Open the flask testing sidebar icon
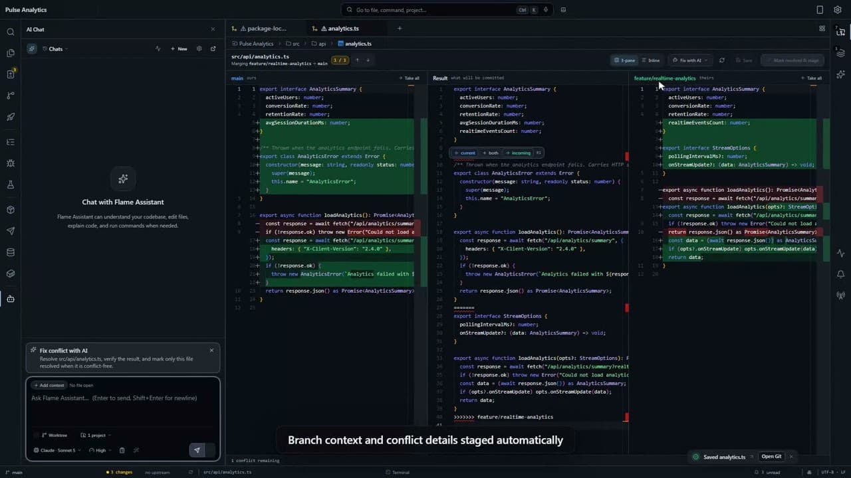 pyautogui.click(x=10, y=185)
